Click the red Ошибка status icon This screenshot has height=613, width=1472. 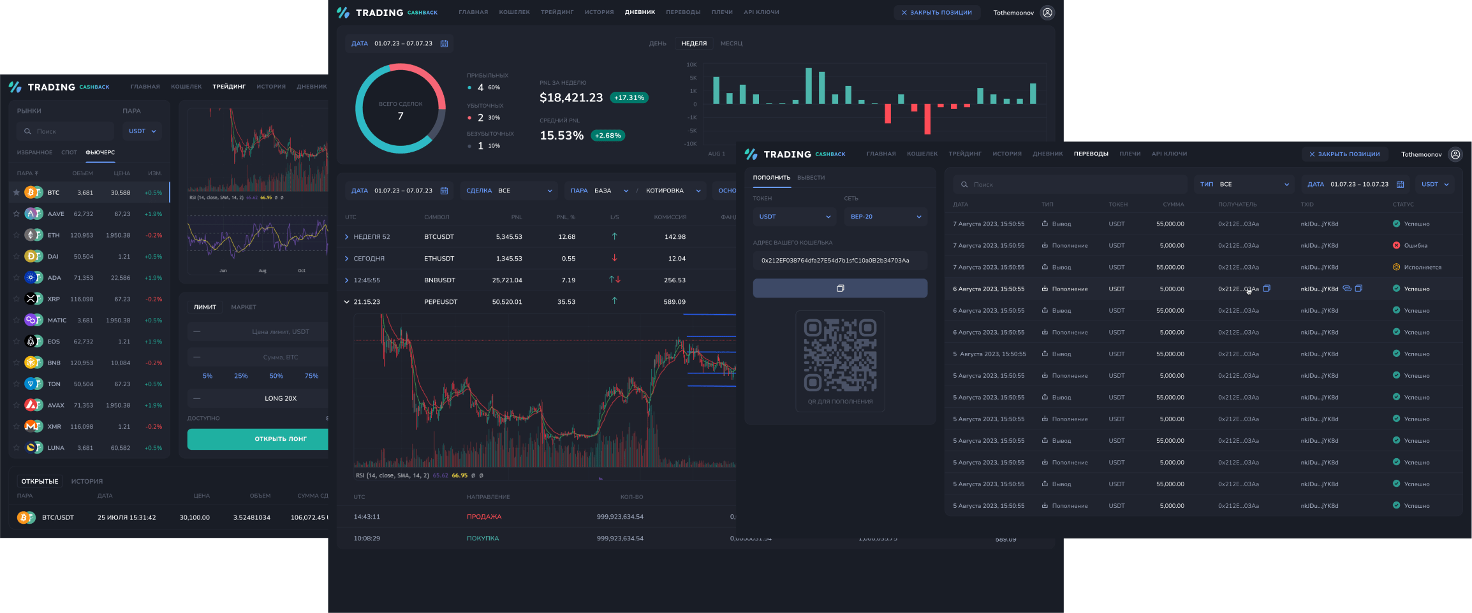1396,245
